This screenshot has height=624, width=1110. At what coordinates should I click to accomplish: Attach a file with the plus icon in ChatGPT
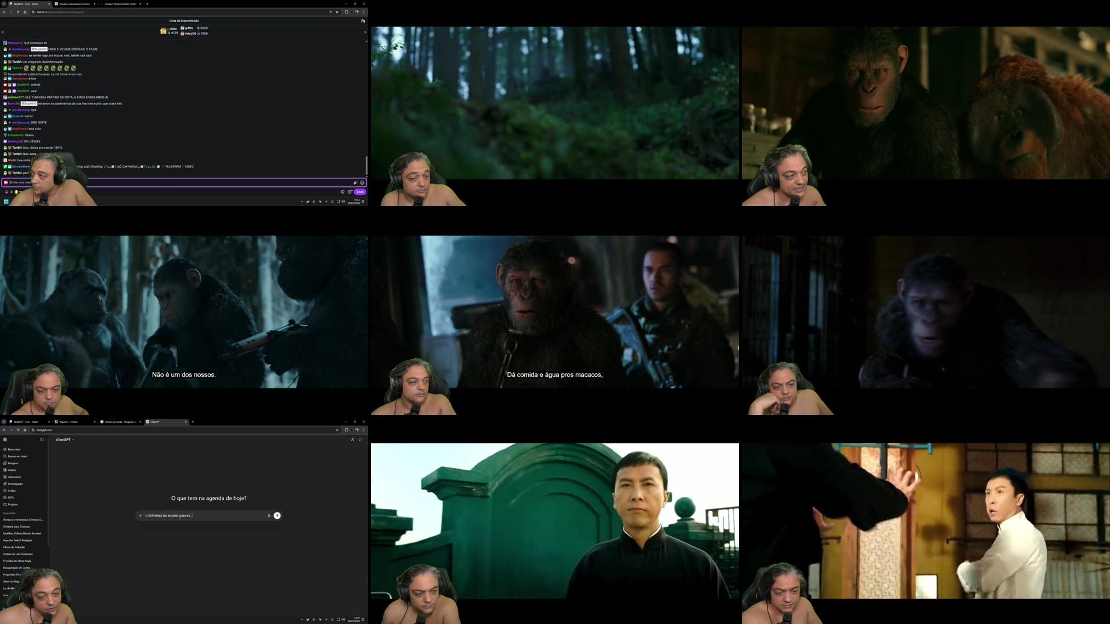click(x=140, y=515)
